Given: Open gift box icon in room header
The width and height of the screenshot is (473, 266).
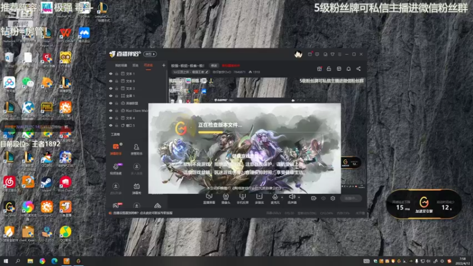Looking at the screenshot, I should coord(319,69).
